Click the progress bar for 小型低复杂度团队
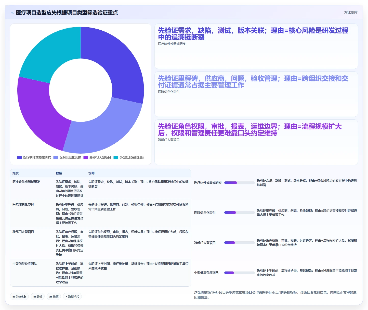Screen dimensions: 368x310 tap(239, 273)
